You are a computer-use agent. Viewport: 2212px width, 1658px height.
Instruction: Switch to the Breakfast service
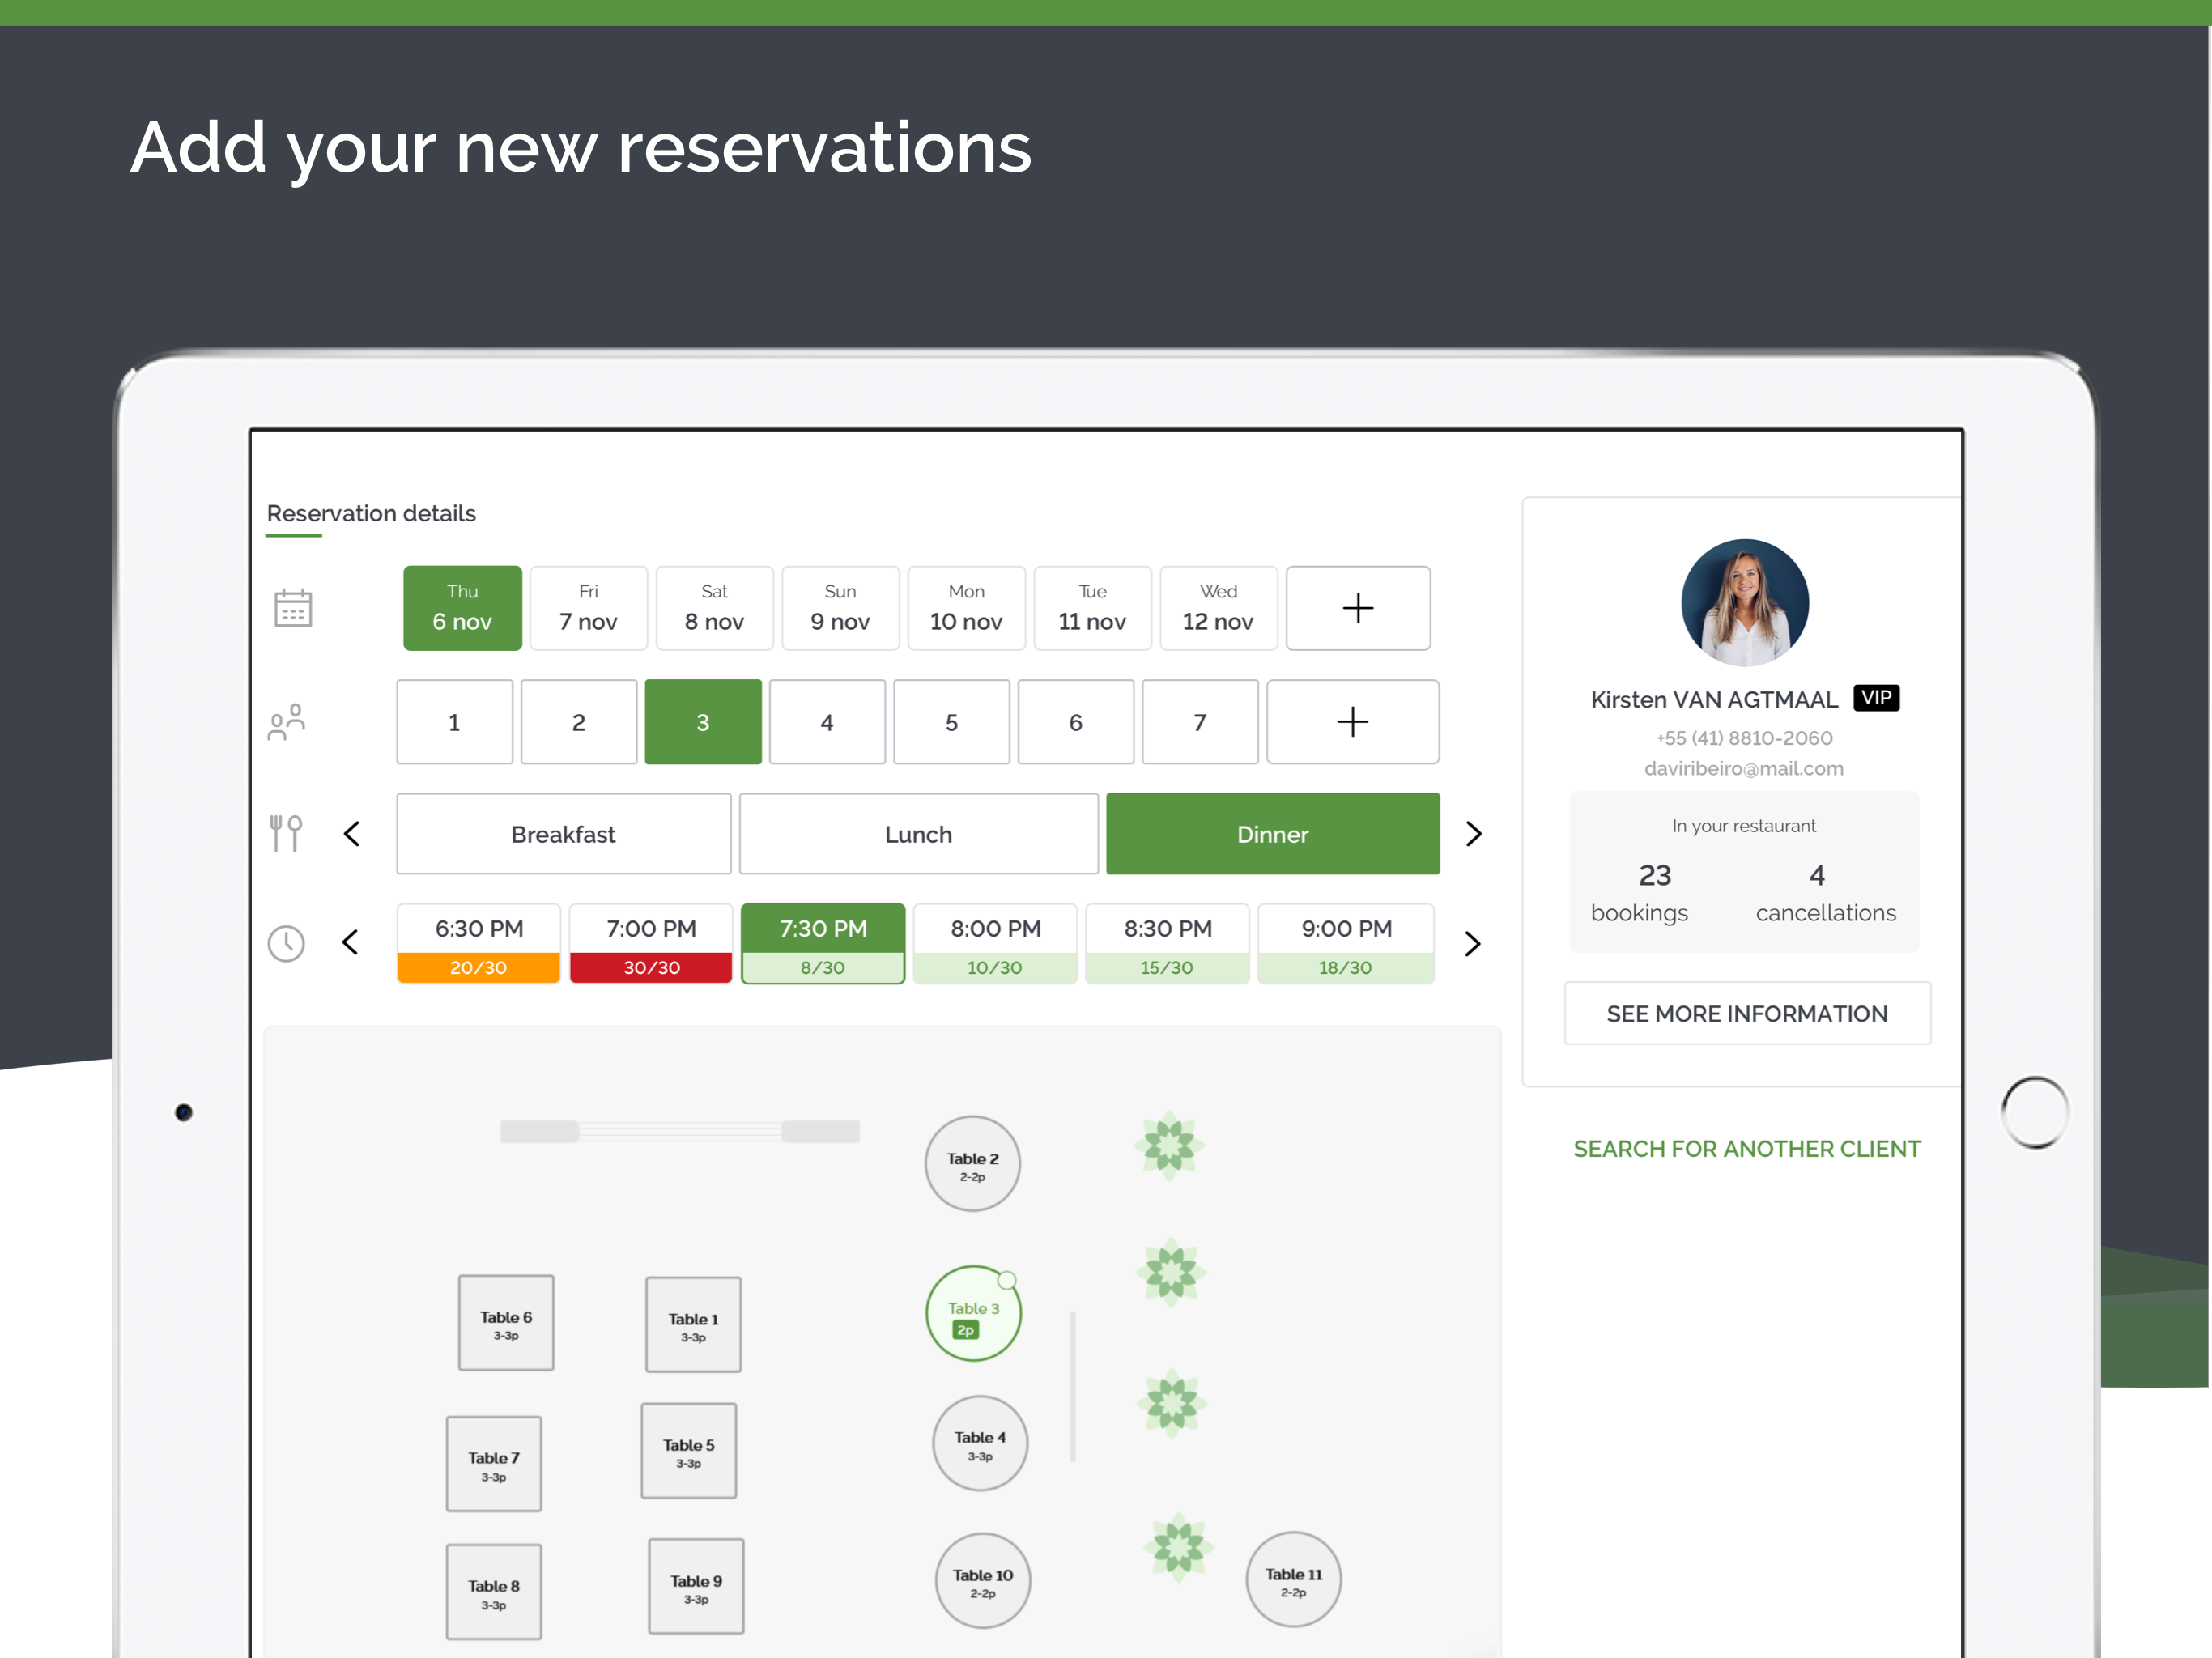point(563,834)
